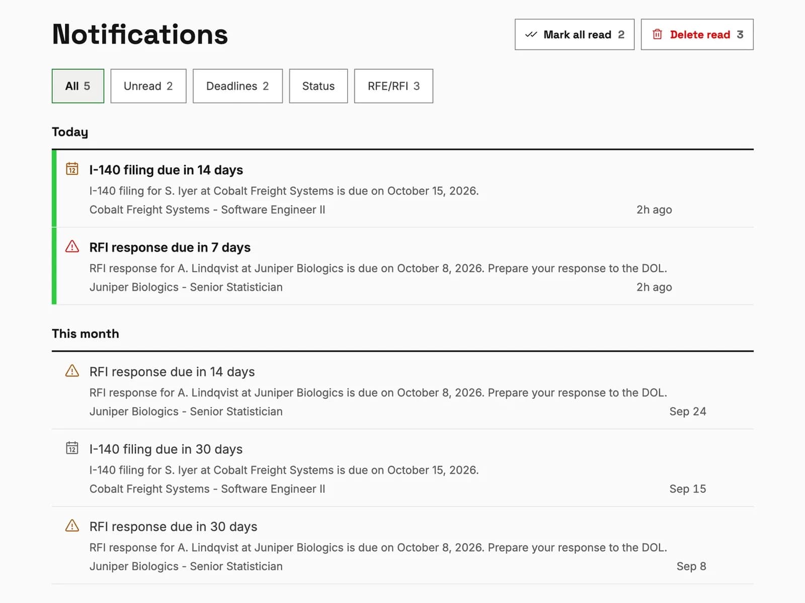
Task: Open 'RFI response due in 30 days' notification
Action: 403,546
